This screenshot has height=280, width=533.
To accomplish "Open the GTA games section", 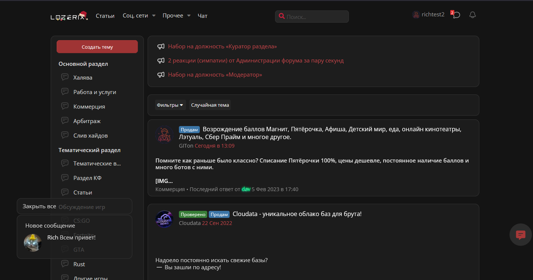I will click(79, 250).
